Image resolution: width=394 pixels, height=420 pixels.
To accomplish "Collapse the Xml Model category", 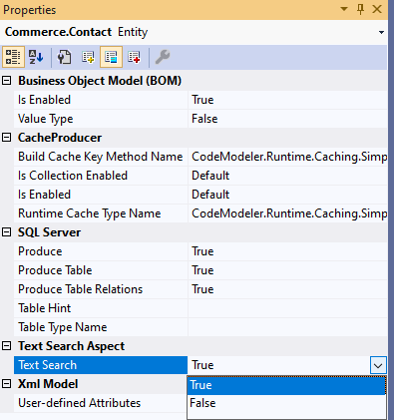I will pos(7,384).
